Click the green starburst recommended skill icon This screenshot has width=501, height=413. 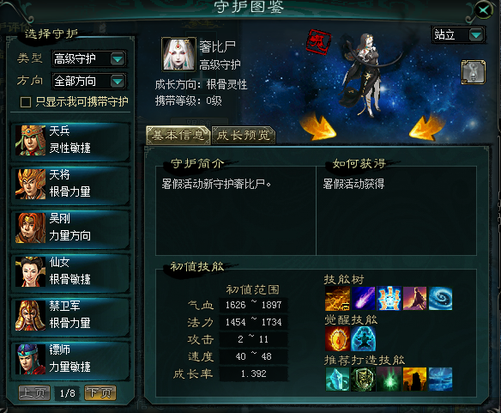pos(389,380)
